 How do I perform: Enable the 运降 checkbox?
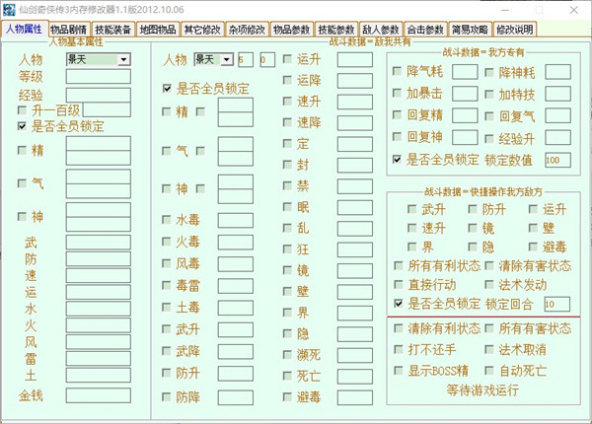(x=287, y=80)
